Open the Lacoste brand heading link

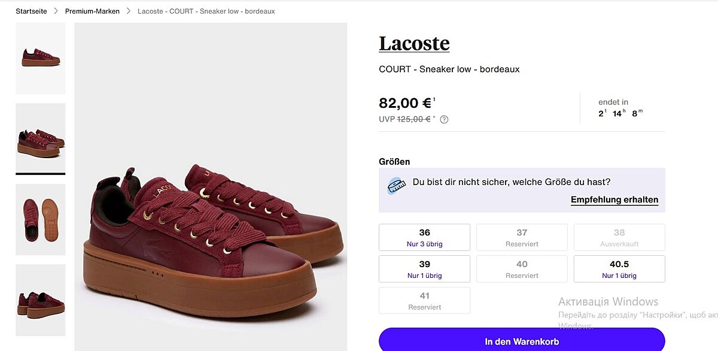pyautogui.click(x=414, y=44)
